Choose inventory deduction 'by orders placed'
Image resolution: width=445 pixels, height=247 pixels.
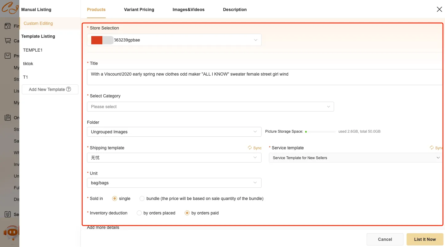point(139,213)
